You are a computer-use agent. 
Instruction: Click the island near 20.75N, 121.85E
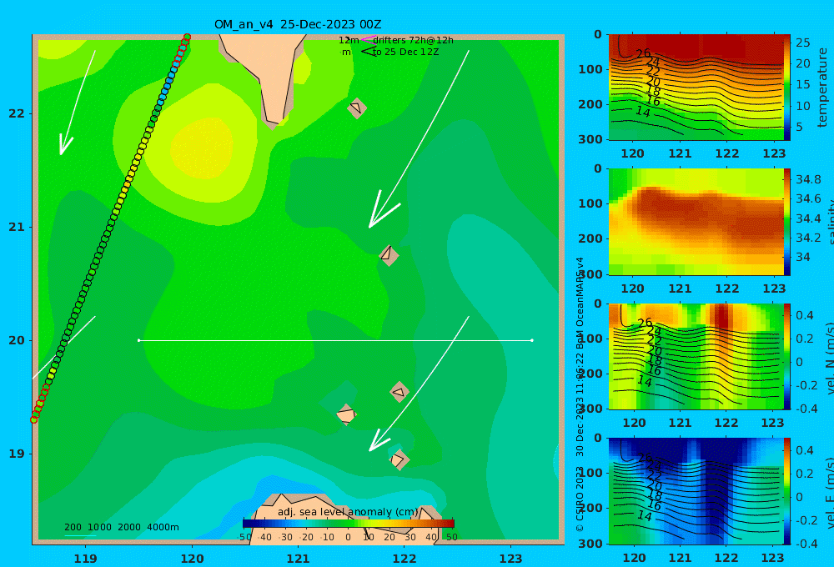tap(389, 255)
